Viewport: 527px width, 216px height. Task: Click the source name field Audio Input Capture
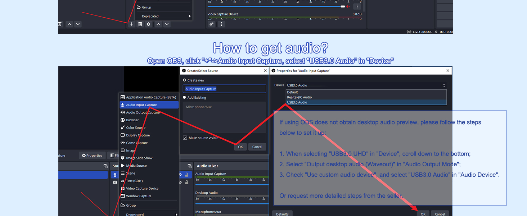click(x=225, y=89)
